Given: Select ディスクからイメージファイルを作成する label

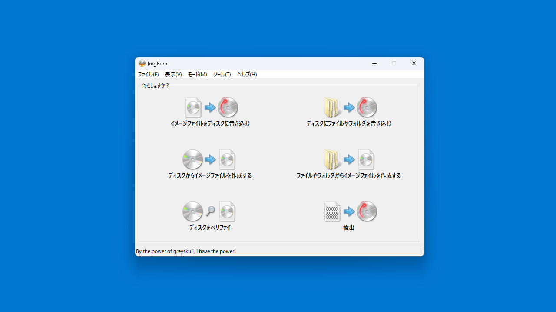Looking at the screenshot, I should 210,175.
